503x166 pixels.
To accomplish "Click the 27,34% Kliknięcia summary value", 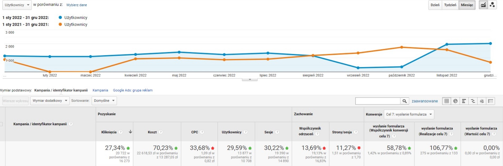I will [115, 148].
